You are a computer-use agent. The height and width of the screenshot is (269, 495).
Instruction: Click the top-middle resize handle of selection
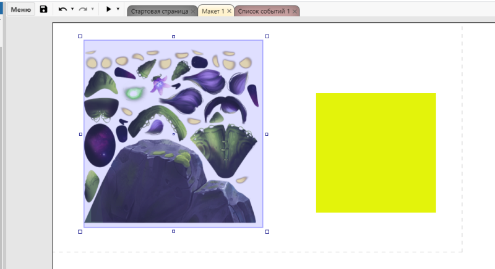click(x=173, y=37)
